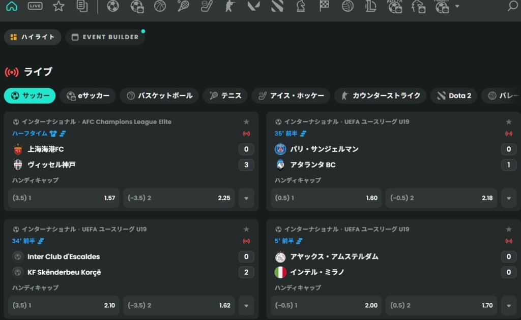Image resolution: width=521 pixels, height=320 pixels.
Task: Select the サッカー live filter
Action: [x=30, y=95]
